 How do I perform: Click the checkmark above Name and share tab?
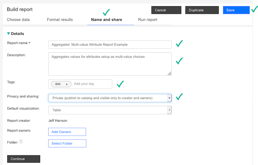[106, 13]
